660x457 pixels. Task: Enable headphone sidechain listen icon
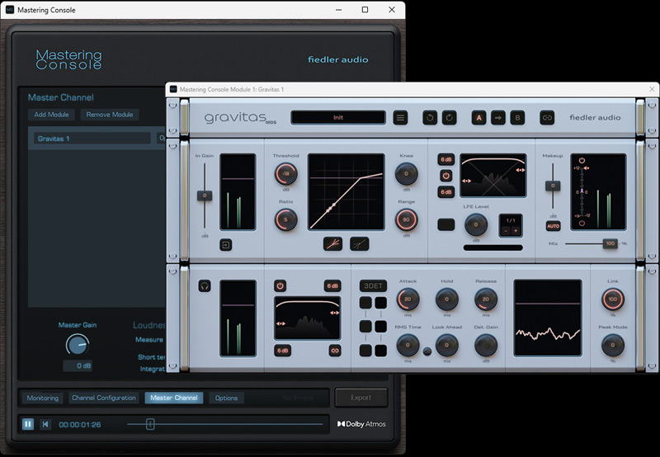[x=203, y=286]
